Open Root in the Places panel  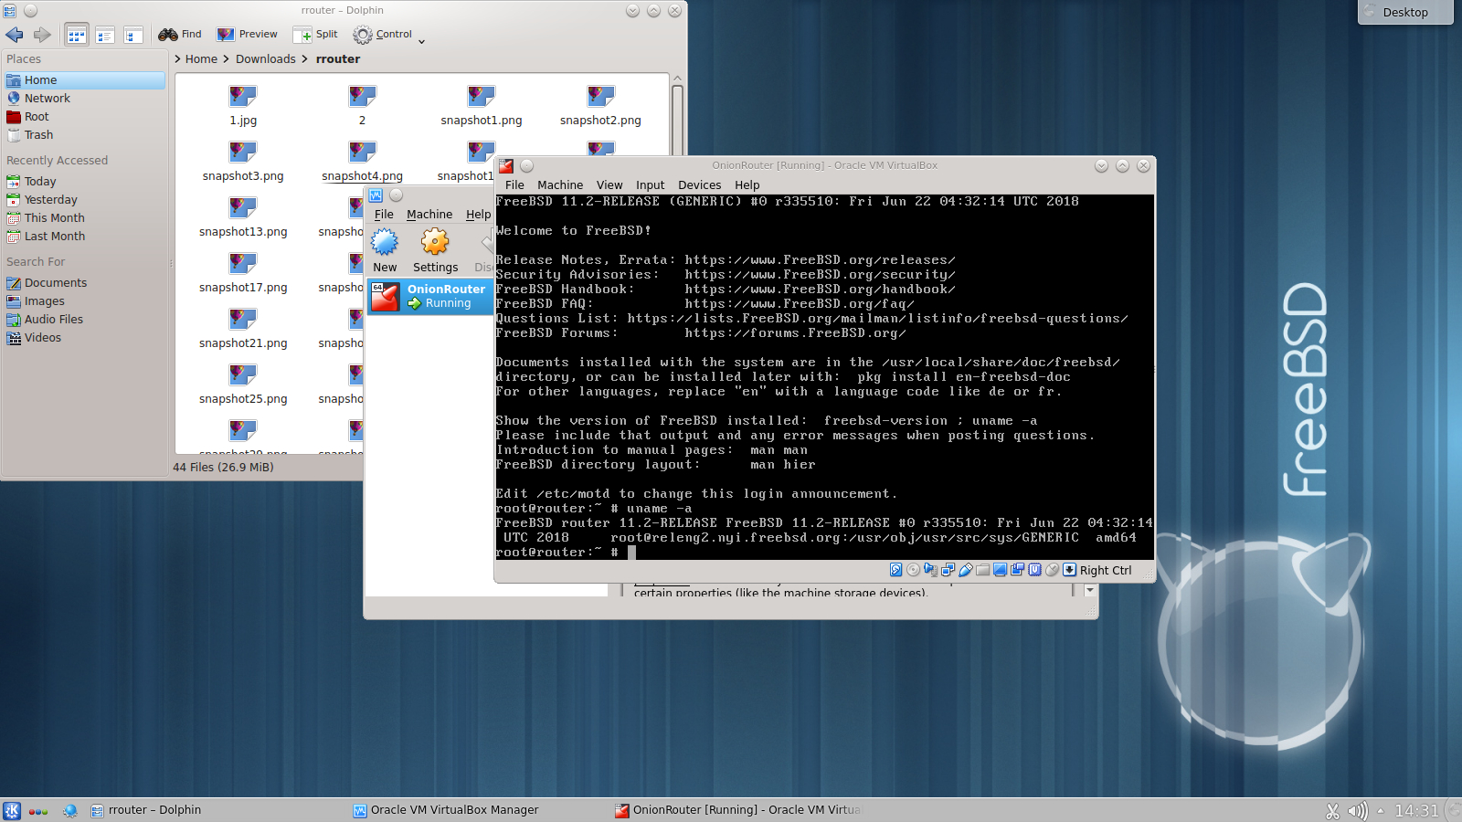click(85, 117)
